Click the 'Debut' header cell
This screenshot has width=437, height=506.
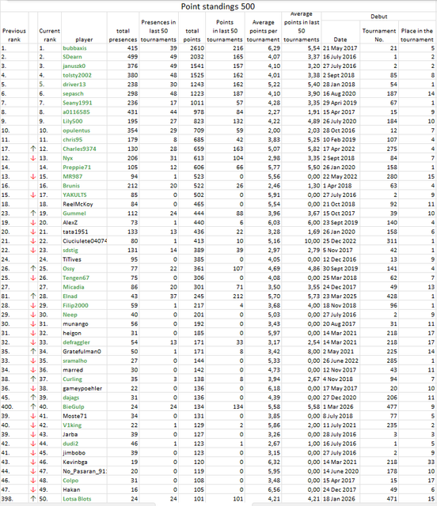pyautogui.click(x=379, y=17)
